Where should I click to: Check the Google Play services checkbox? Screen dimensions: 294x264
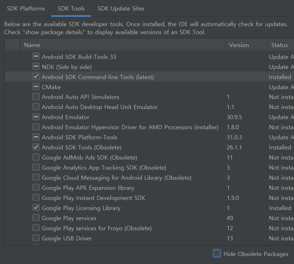(36, 218)
